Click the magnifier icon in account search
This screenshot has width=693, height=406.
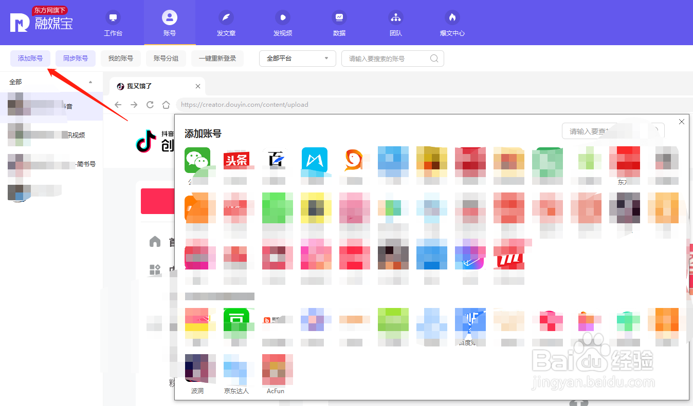click(x=434, y=59)
